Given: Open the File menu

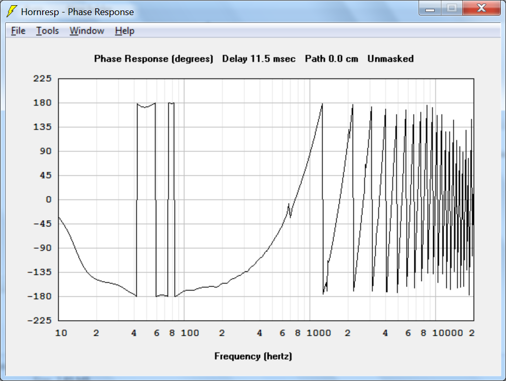Looking at the screenshot, I should pyautogui.click(x=18, y=31).
